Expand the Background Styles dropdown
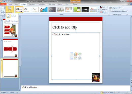The width and height of the screenshot is (132, 94). pos(116,8)
